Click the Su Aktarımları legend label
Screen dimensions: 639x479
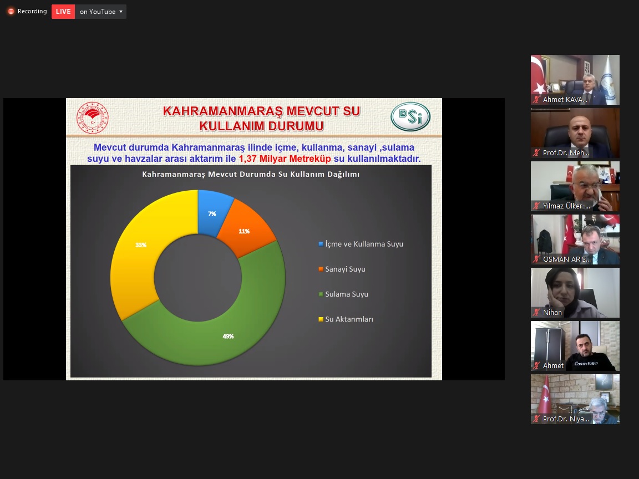coord(349,319)
